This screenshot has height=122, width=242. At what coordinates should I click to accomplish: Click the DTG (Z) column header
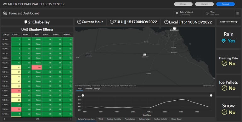click(x=6, y=35)
